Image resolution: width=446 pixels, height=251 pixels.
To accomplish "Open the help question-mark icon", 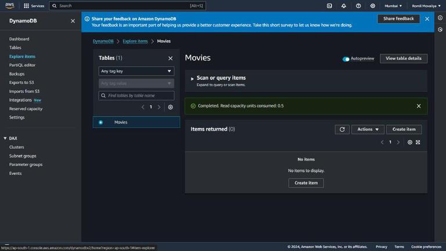I will point(358,6).
